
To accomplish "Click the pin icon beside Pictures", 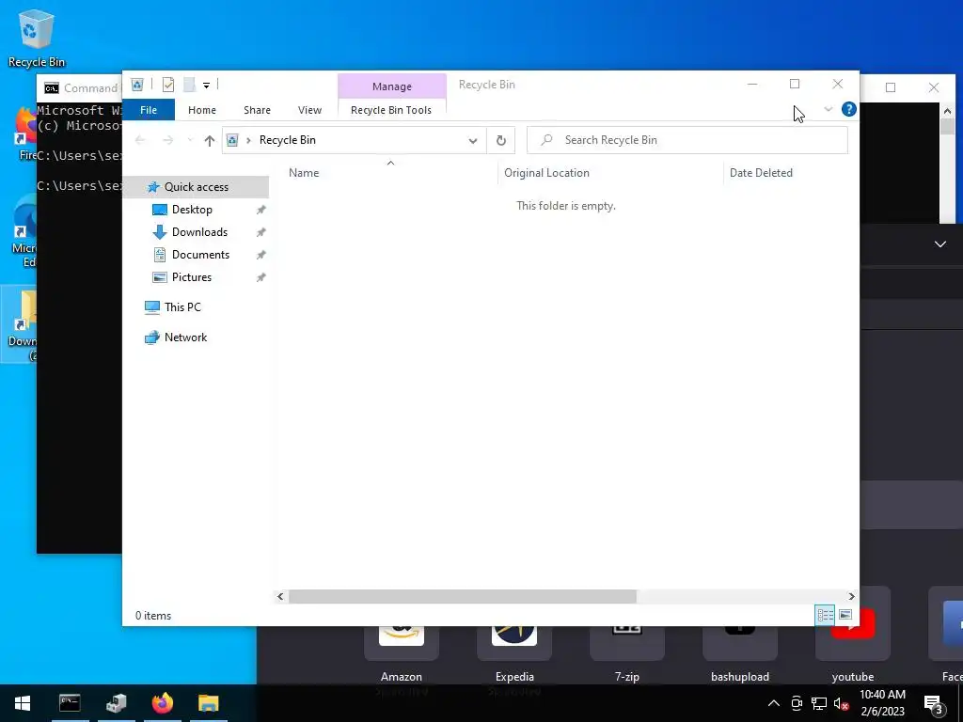I will pyautogui.click(x=261, y=277).
